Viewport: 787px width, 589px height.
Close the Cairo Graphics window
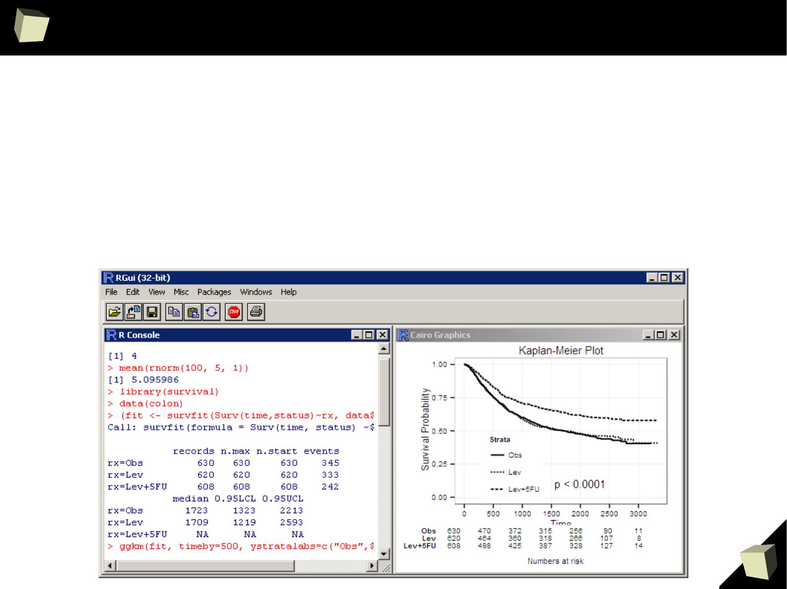(674, 335)
